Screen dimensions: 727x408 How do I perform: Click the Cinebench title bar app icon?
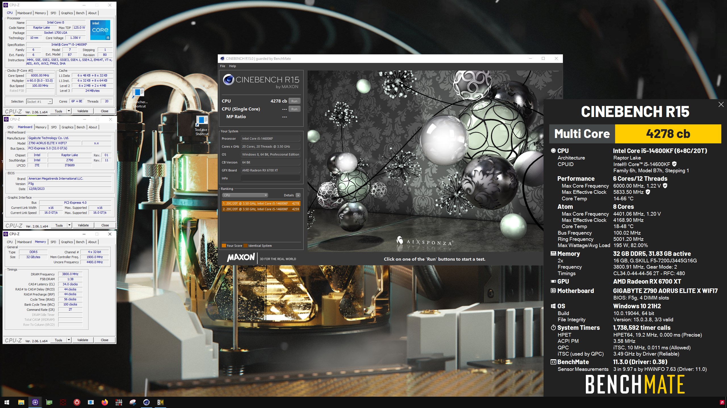(222, 59)
